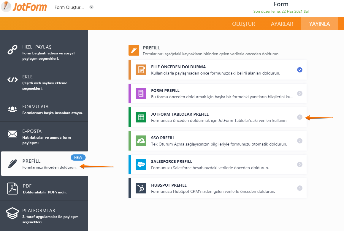The width and height of the screenshot is (344, 231).
Task: Open HUBSPOT PREFILL option
Action: click(218, 188)
